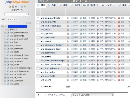Collapse the database node in tree
The height and width of the screenshot is (98, 130).
coord(2,26)
